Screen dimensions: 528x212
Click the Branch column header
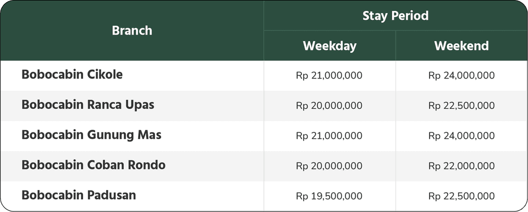[132, 31]
